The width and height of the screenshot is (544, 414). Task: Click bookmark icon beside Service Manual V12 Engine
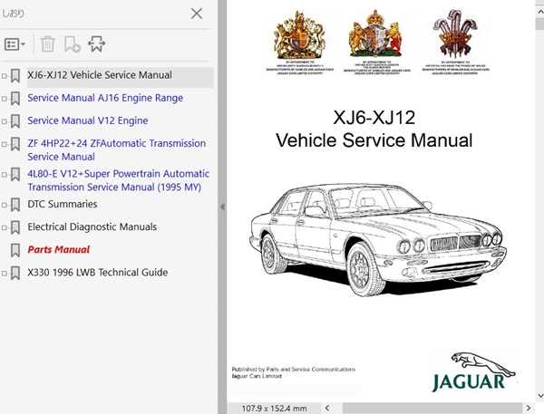[x=15, y=121]
